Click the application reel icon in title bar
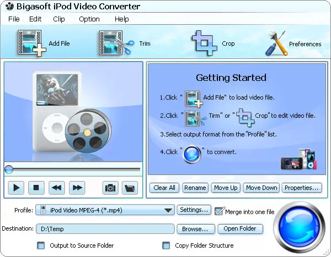331x257 pixels. [x=9, y=7]
